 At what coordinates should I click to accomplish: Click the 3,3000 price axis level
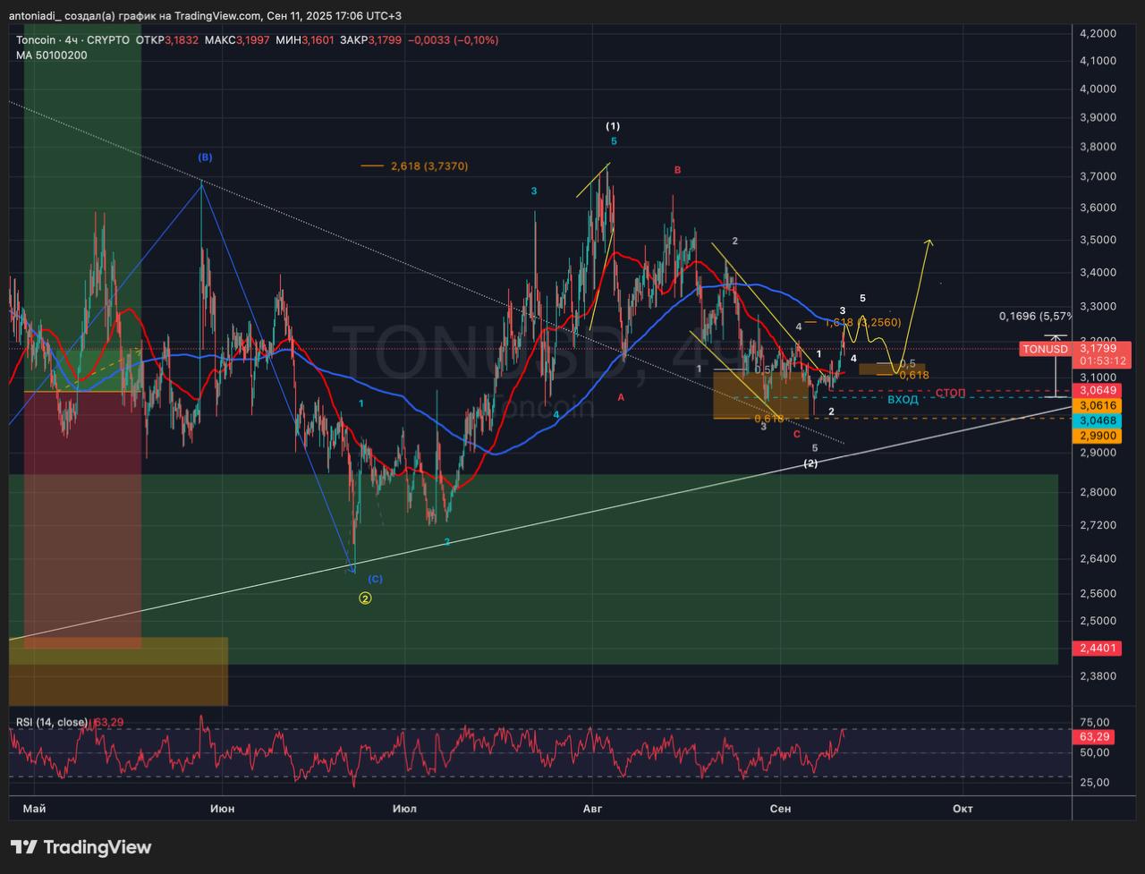point(1098,306)
